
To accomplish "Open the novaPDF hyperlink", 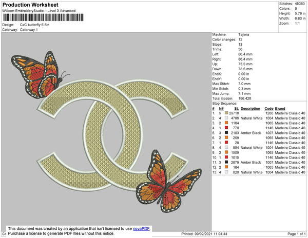I will pyautogui.click(x=142, y=229).
